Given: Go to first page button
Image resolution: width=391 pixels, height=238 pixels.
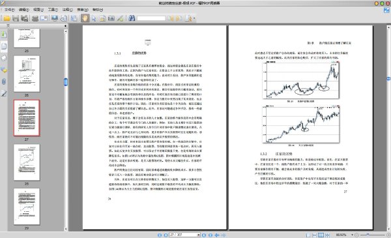Looking at the screenshot, I should 160,235.
